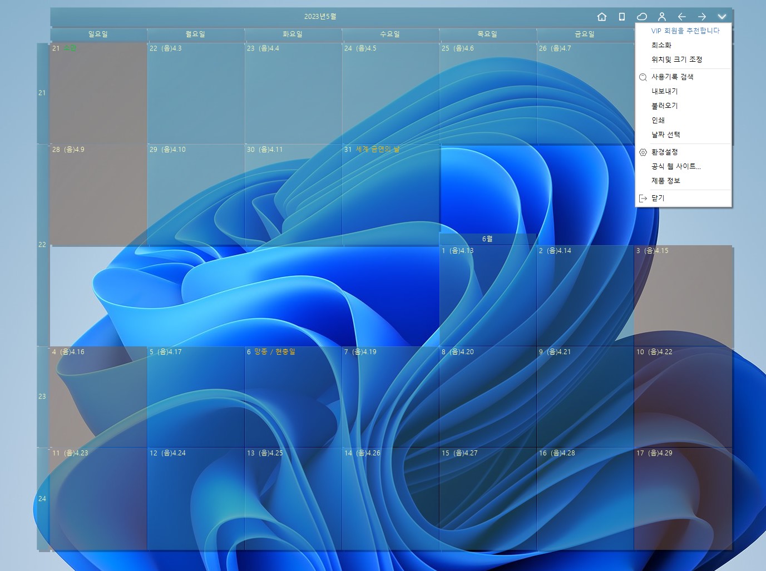
Task: Open the cloud sync icon
Action: tap(642, 17)
